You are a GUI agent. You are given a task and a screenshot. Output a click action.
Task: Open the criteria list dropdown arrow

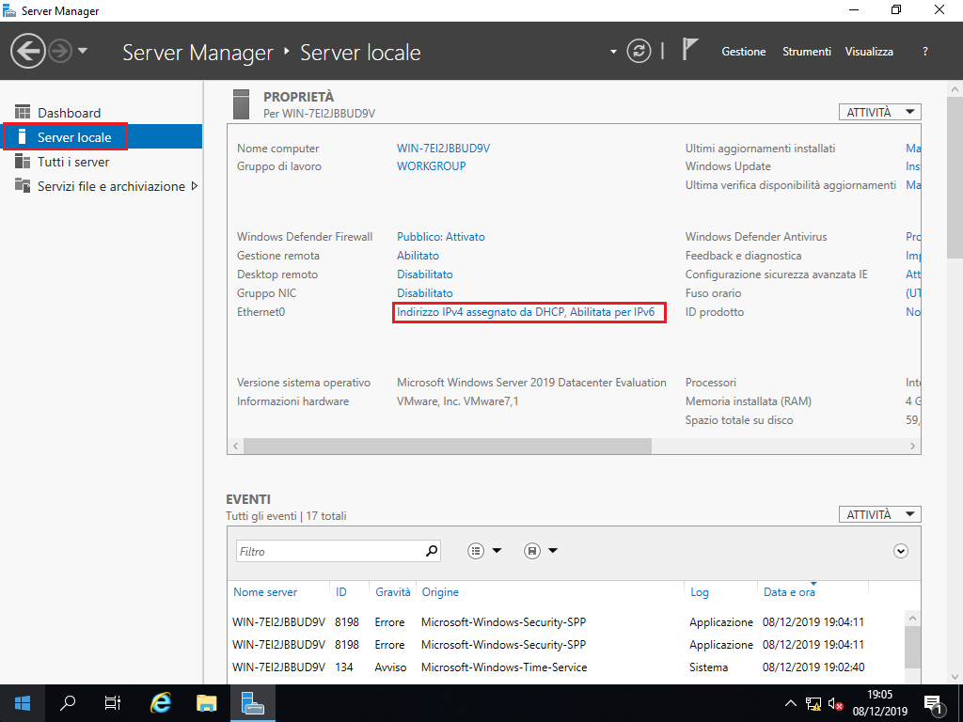click(x=497, y=551)
